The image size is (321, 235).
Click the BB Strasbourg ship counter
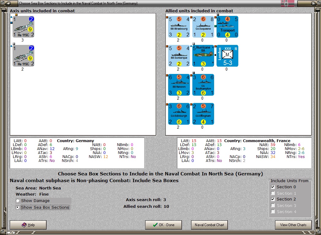179,27
